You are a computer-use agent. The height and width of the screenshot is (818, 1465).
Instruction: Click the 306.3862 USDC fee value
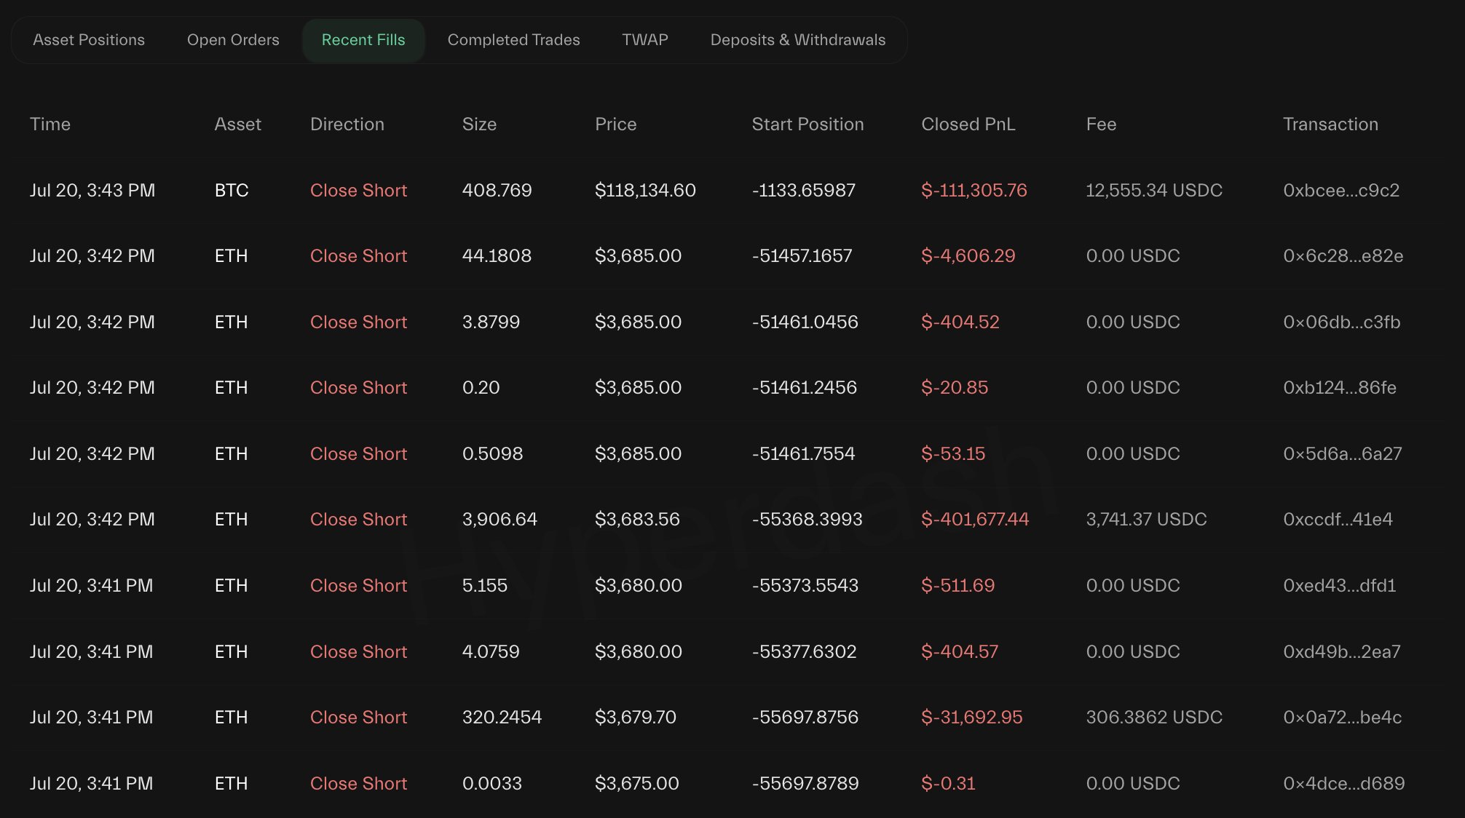coord(1154,718)
